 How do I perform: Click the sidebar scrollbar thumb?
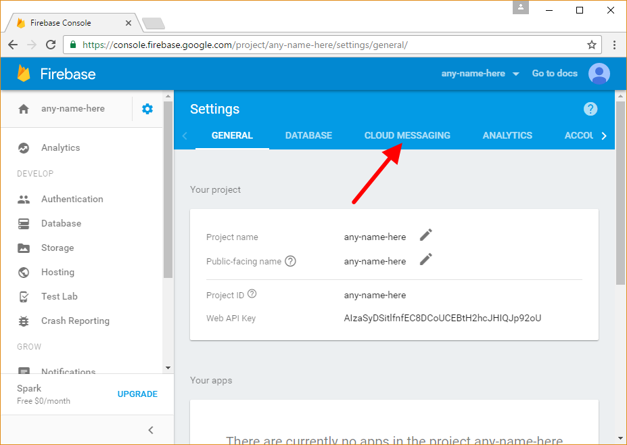(x=168, y=189)
